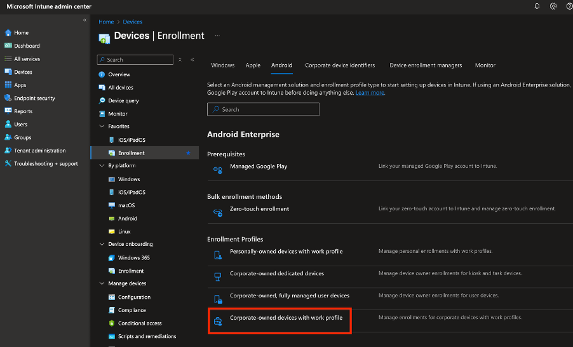Switch to the Apple tab

point(253,65)
